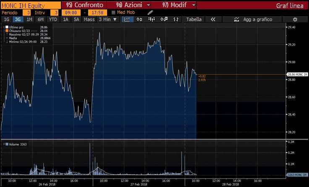
Task: Open the Azioni dropdown arrow
Action: coord(149,5)
